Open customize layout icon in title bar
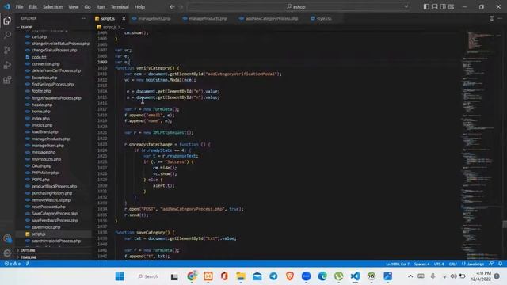Image resolution: width=507 pixels, height=285 pixels. [451, 7]
